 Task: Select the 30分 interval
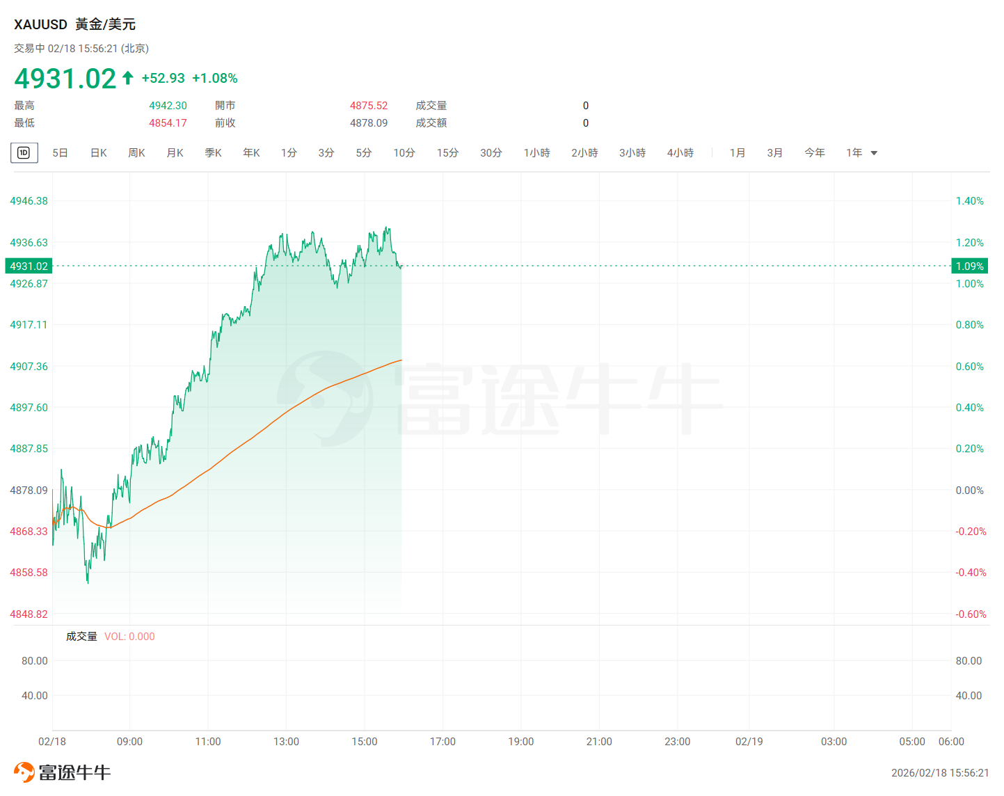click(x=491, y=153)
